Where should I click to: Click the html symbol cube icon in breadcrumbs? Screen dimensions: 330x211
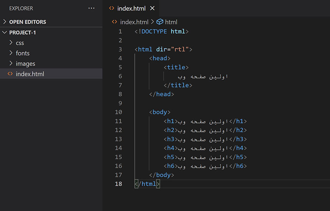[160, 22]
